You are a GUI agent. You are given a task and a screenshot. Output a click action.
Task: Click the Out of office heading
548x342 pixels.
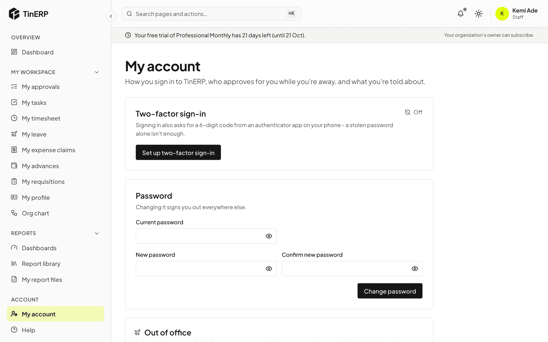[x=168, y=333]
